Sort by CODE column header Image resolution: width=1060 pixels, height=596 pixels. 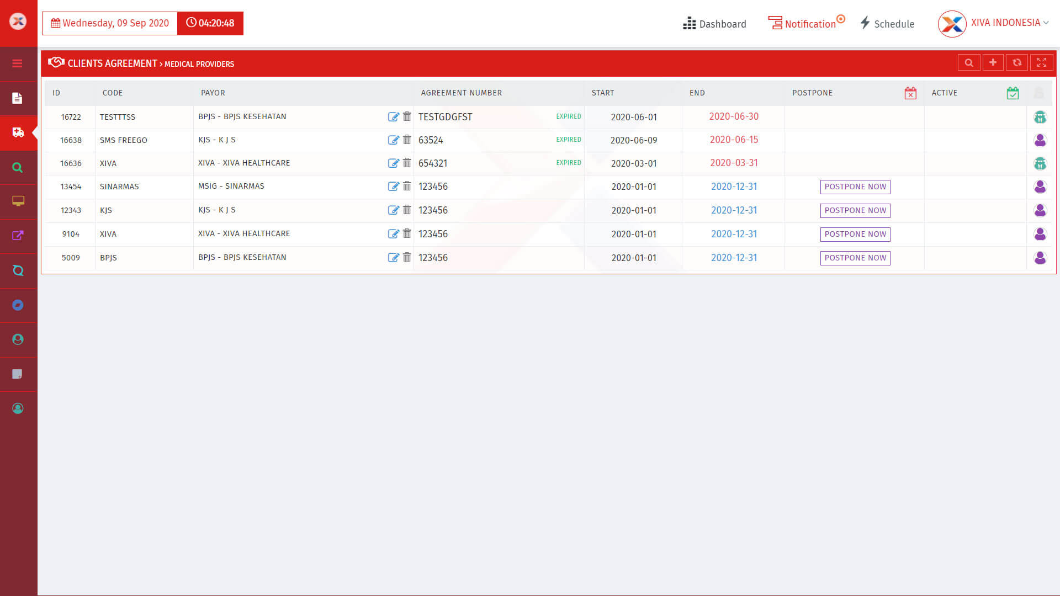[113, 93]
